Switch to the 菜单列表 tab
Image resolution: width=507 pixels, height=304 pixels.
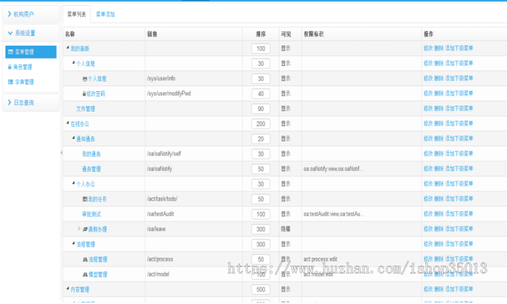point(77,14)
